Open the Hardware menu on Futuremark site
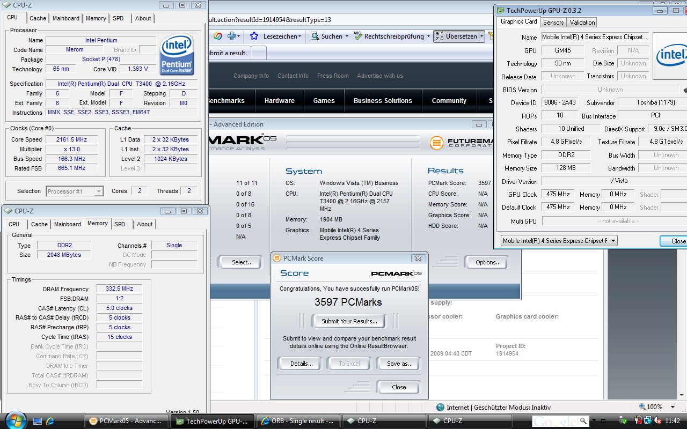 click(280, 101)
